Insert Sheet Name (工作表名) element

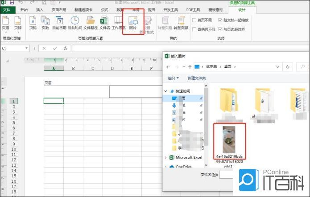(x=119, y=23)
